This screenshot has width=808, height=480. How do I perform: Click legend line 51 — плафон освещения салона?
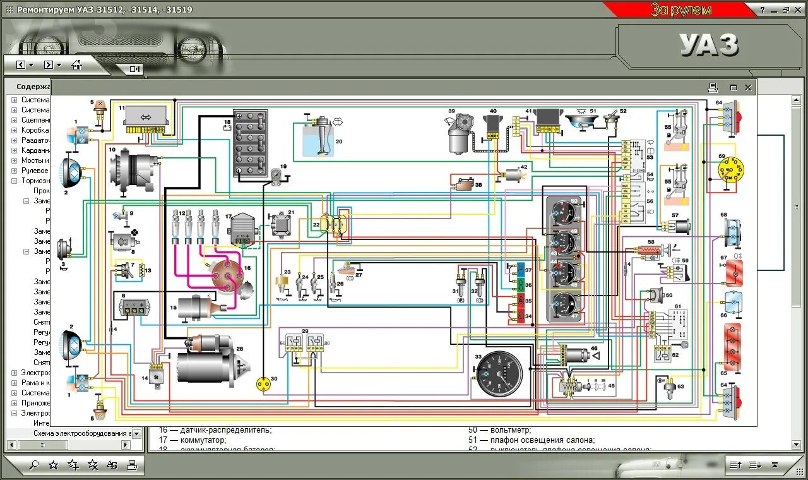point(531,440)
